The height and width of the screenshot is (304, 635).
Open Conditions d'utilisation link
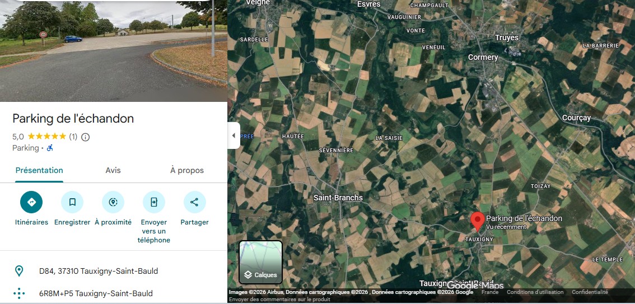coord(535,292)
